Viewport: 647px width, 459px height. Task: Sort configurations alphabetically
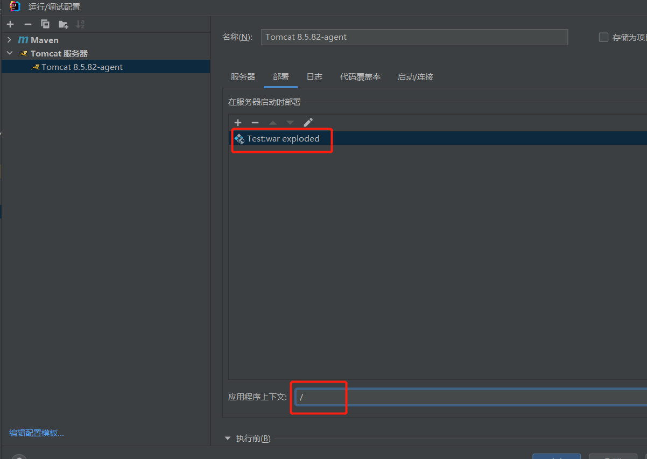(80, 24)
